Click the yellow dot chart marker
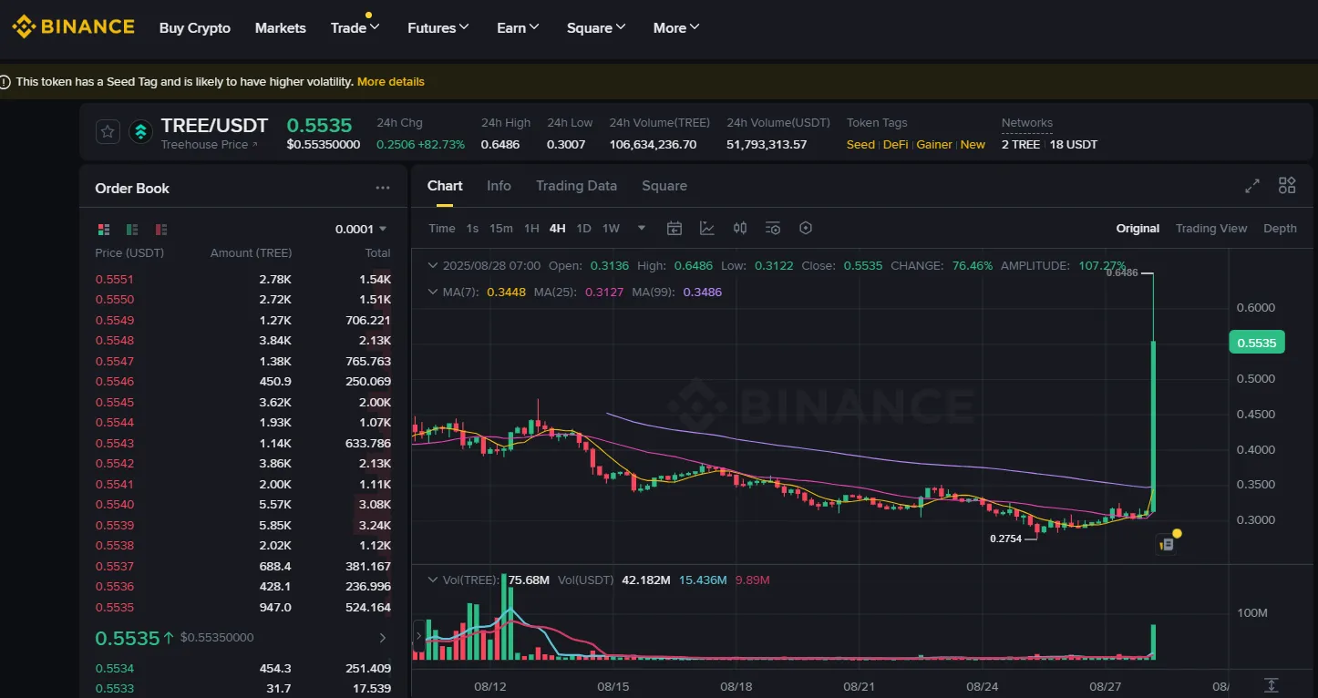 1178,533
